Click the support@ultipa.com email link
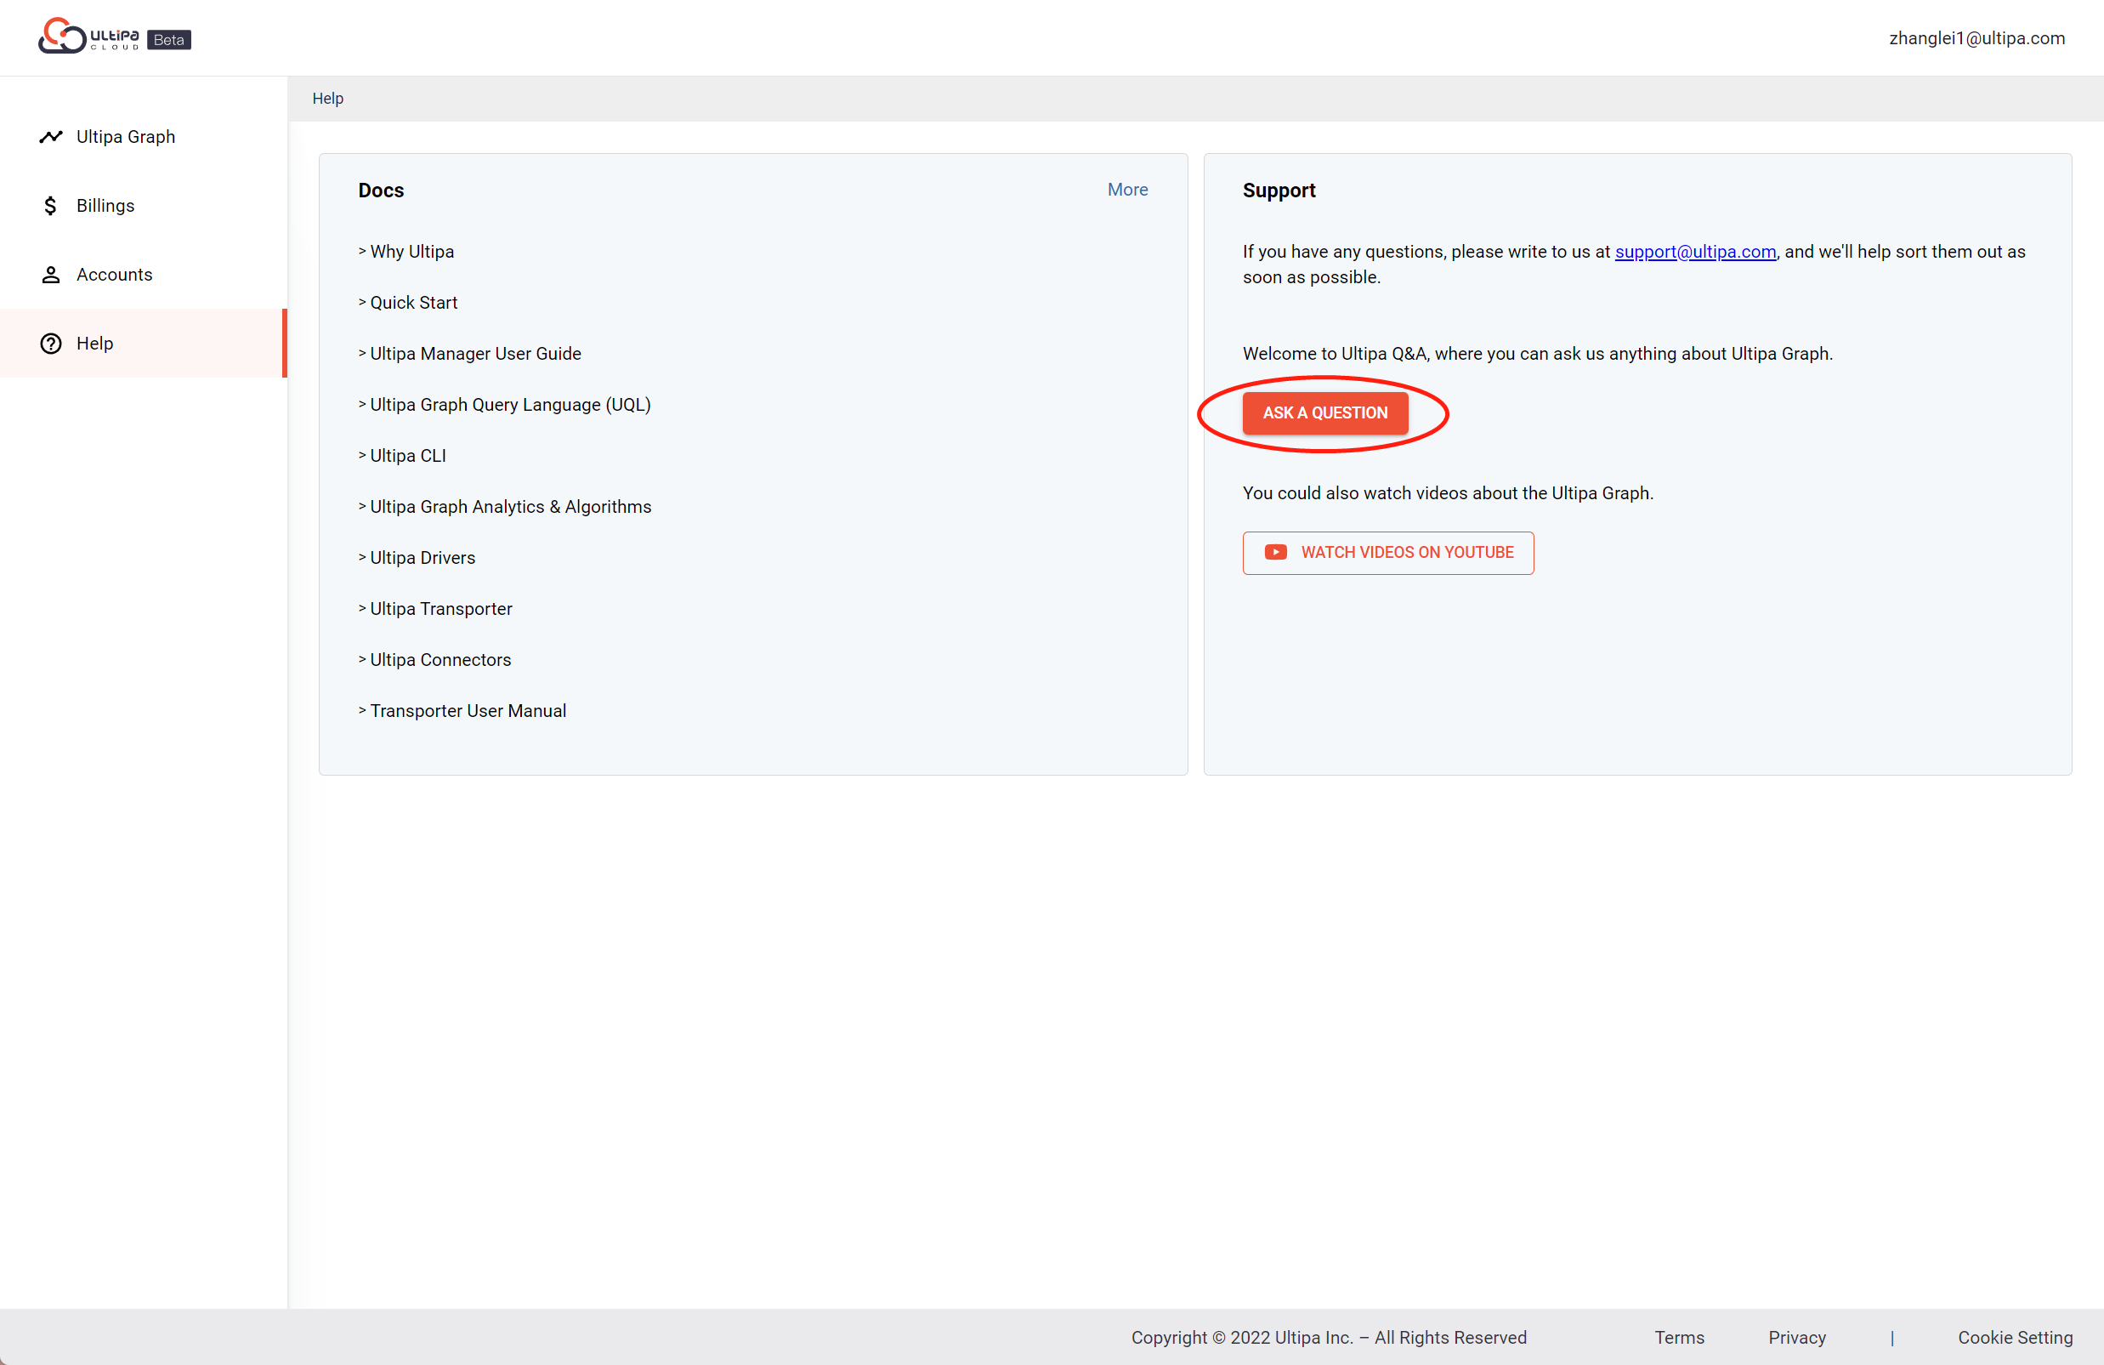2104x1365 pixels. pyautogui.click(x=1695, y=251)
